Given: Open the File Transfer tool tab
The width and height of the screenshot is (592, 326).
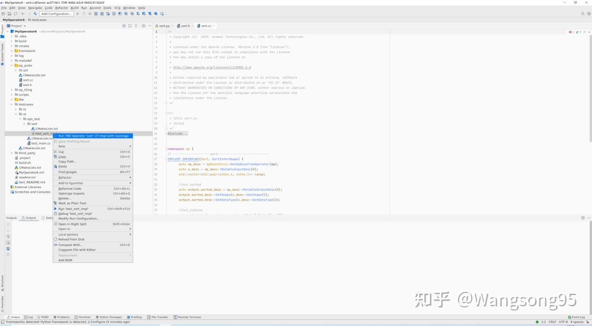Looking at the screenshot, I should pyautogui.click(x=158, y=317).
